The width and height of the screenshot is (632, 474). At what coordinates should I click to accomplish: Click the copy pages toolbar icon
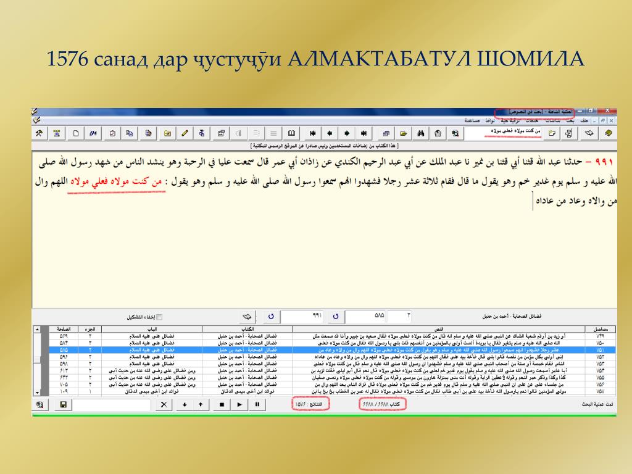click(x=130, y=133)
